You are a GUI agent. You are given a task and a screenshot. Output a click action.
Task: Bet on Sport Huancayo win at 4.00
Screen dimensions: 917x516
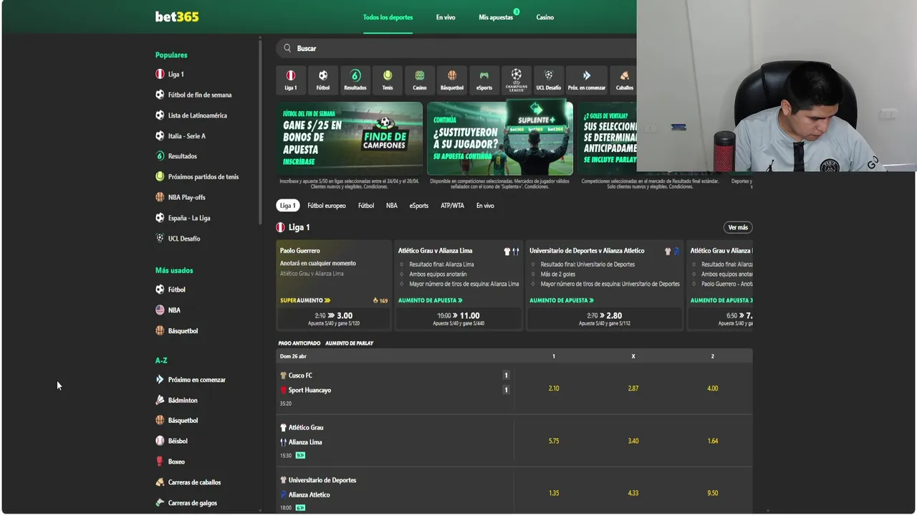point(712,388)
